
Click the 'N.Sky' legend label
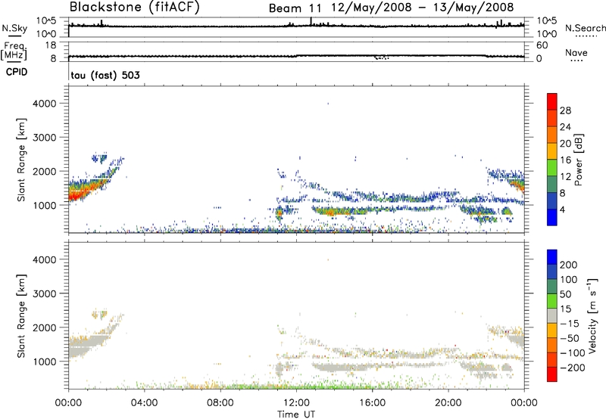click(14, 28)
